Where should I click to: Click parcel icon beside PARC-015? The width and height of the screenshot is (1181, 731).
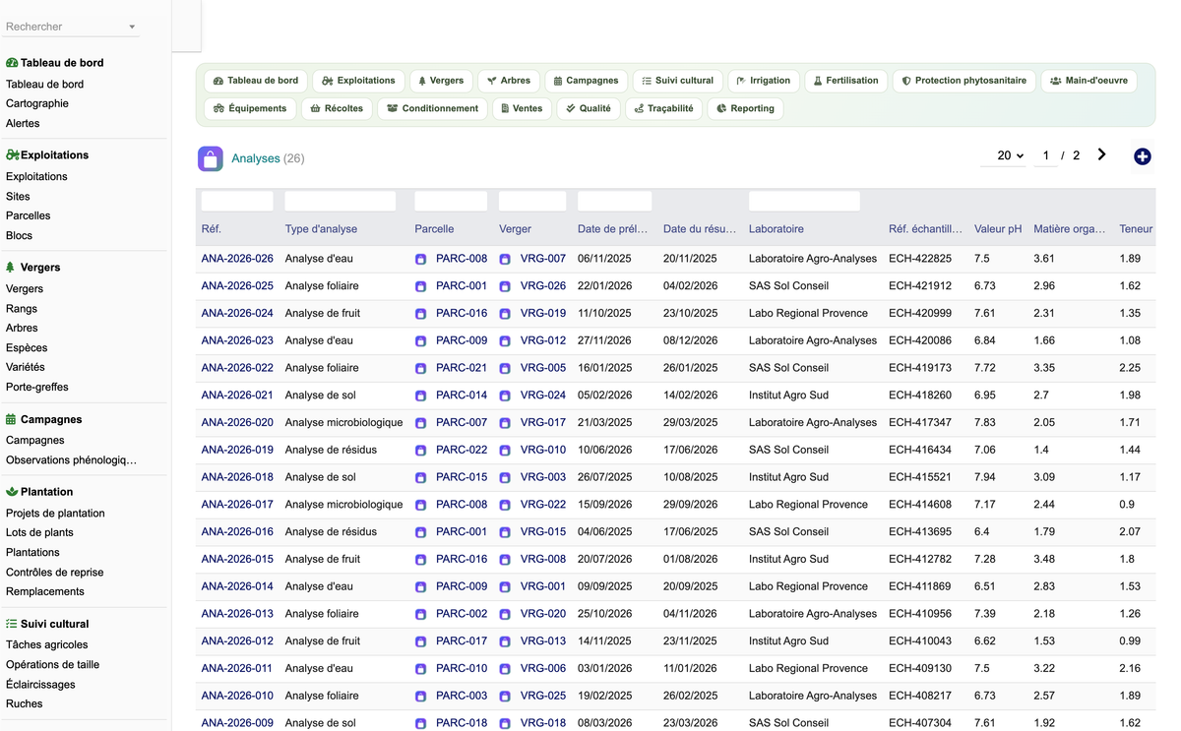(420, 477)
